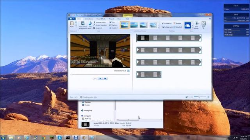Viewport: 250px width, 140px height.
Task: Click the Cut scissors icon
Action: coord(76,23)
